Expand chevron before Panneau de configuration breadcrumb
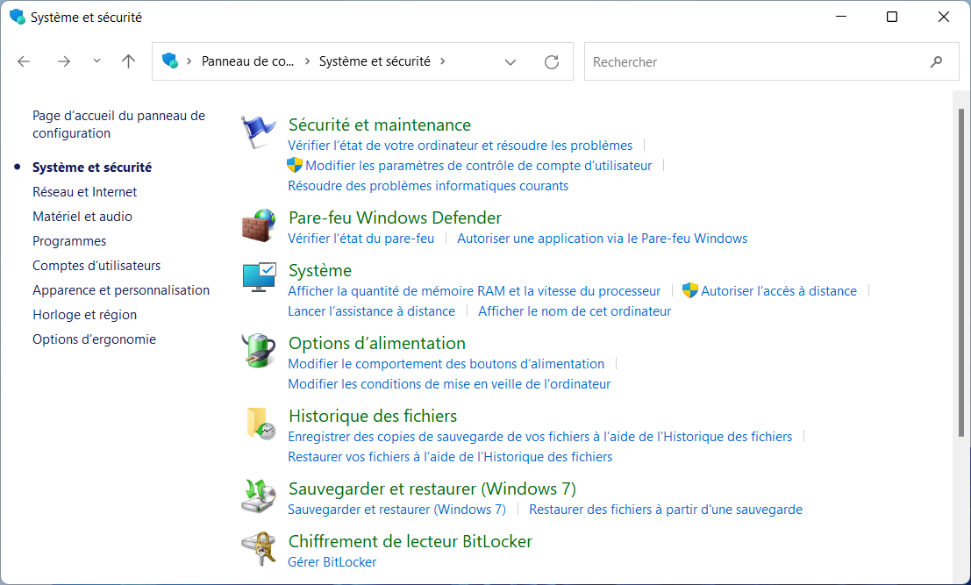971x585 pixels. coord(189,61)
